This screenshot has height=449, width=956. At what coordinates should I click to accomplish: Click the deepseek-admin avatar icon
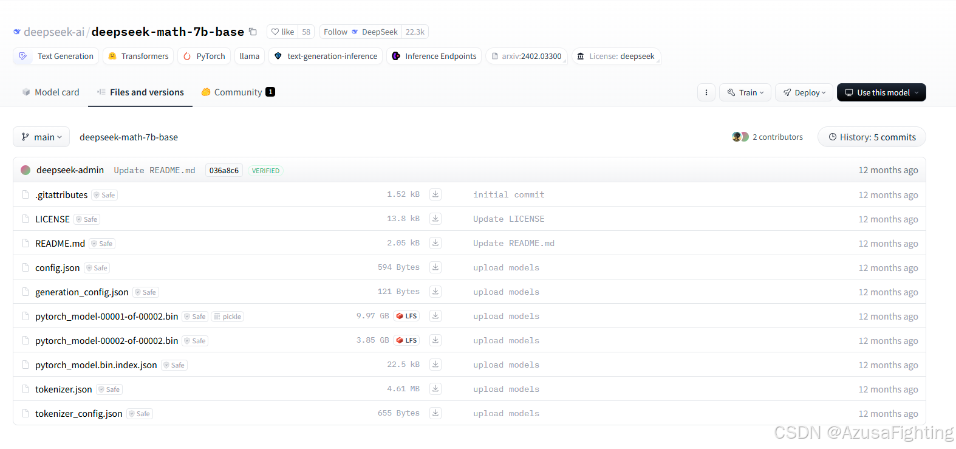26,170
